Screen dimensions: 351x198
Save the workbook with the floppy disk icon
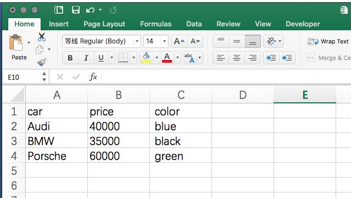pos(76,10)
